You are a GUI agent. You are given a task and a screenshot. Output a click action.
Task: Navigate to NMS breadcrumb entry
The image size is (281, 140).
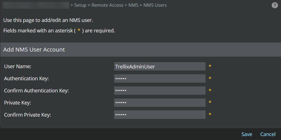coord(133,5)
